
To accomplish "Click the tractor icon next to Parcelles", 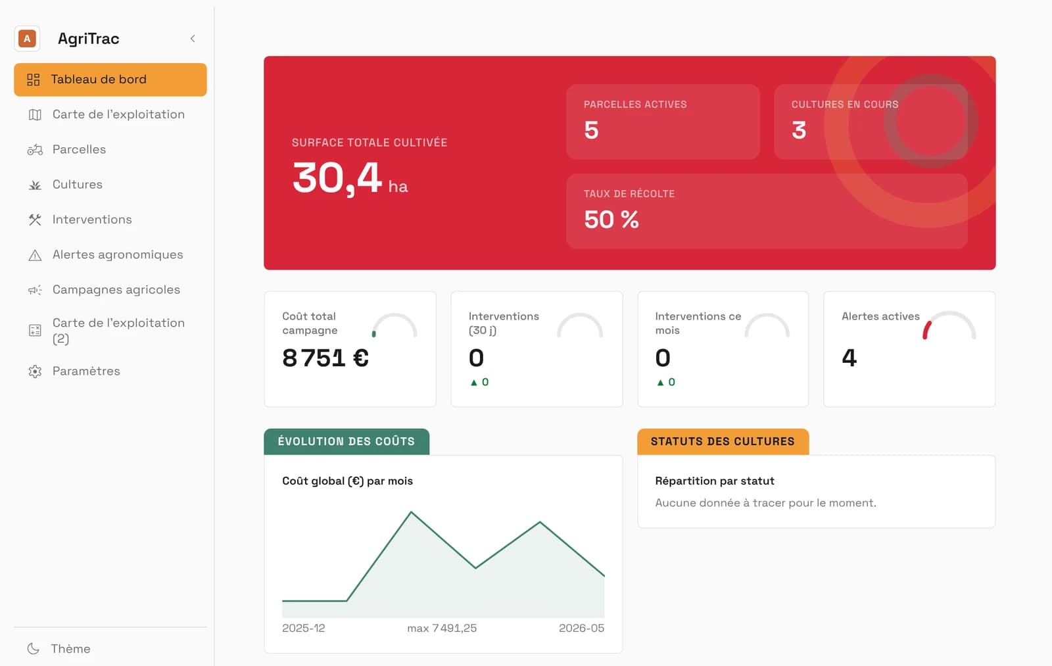I will point(35,150).
